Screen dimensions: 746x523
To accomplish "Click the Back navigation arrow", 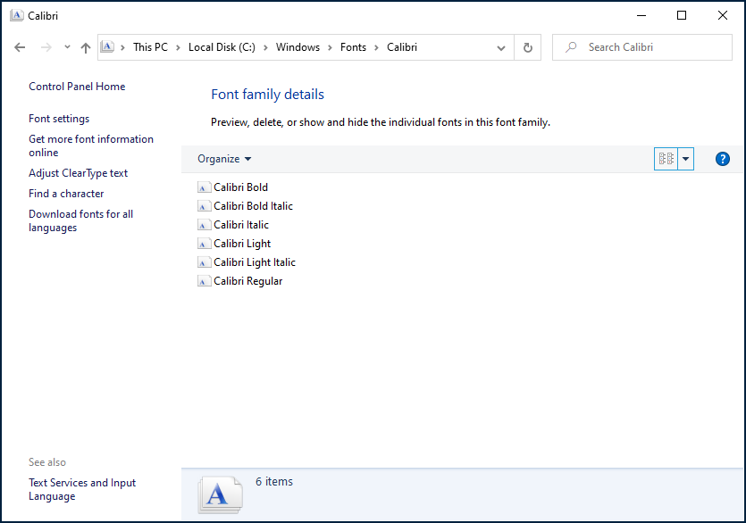I will [20, 47].
